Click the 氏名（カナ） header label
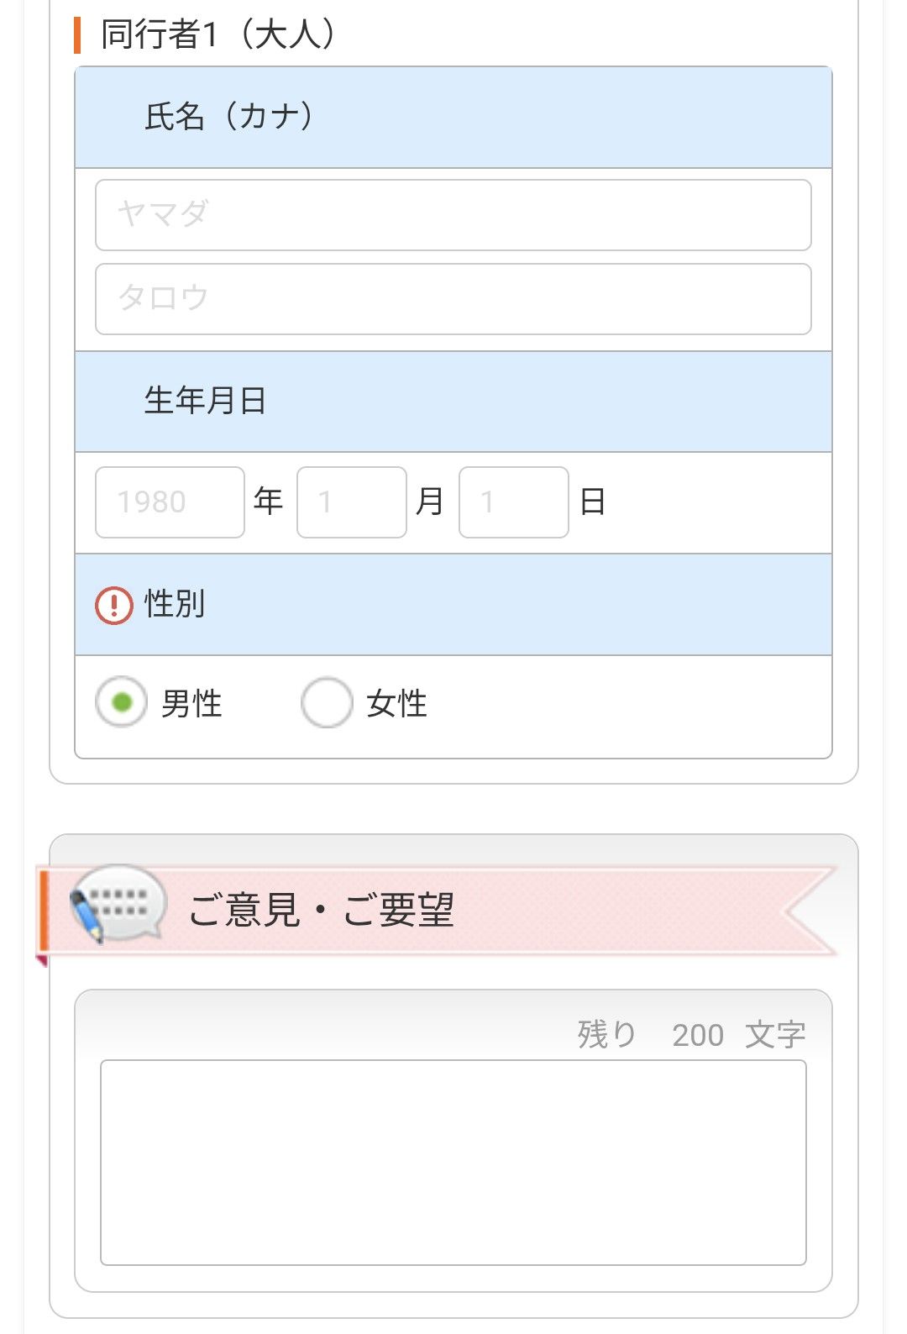 (229, 117)
